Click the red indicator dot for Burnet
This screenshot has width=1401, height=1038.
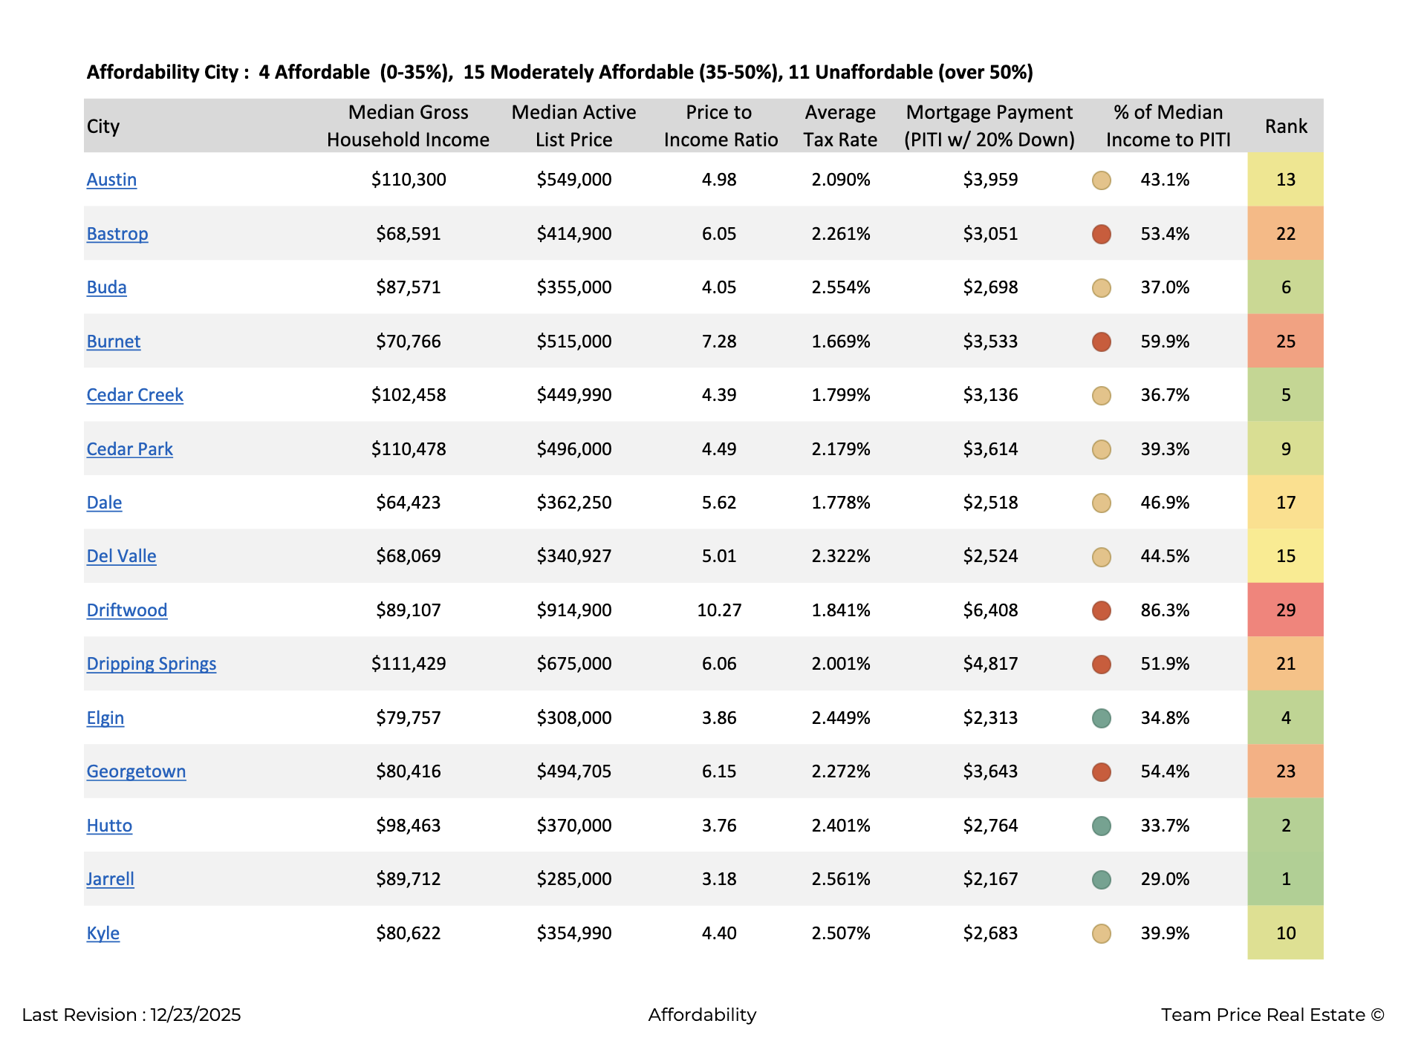1101,342
